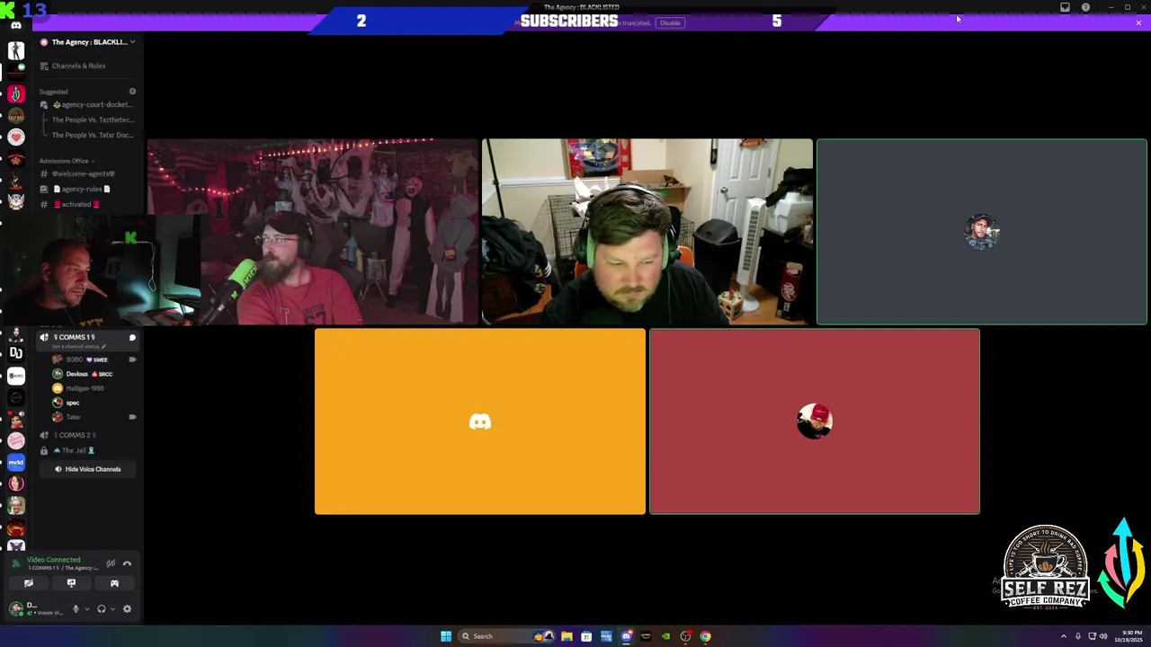Open Discord taskbar icon

coord(626,636)
